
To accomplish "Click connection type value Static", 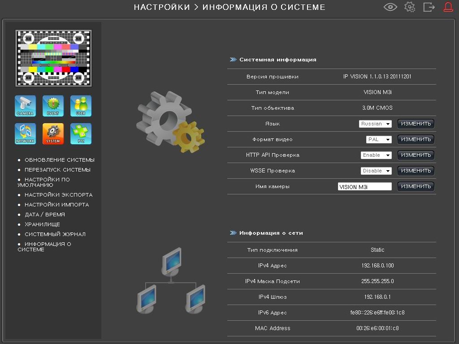I will [x=377, y=250].
